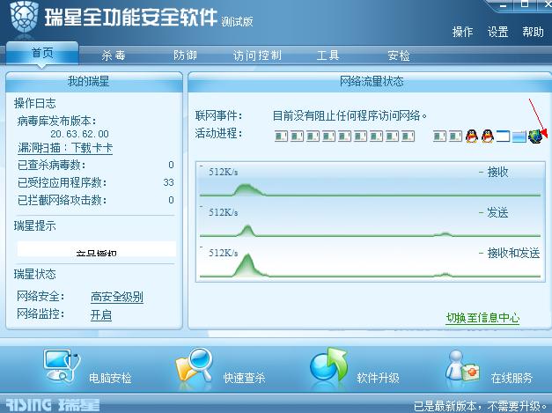552x413 pixels.
Task: Click the 活动进程 label
Action: point(218,134)
